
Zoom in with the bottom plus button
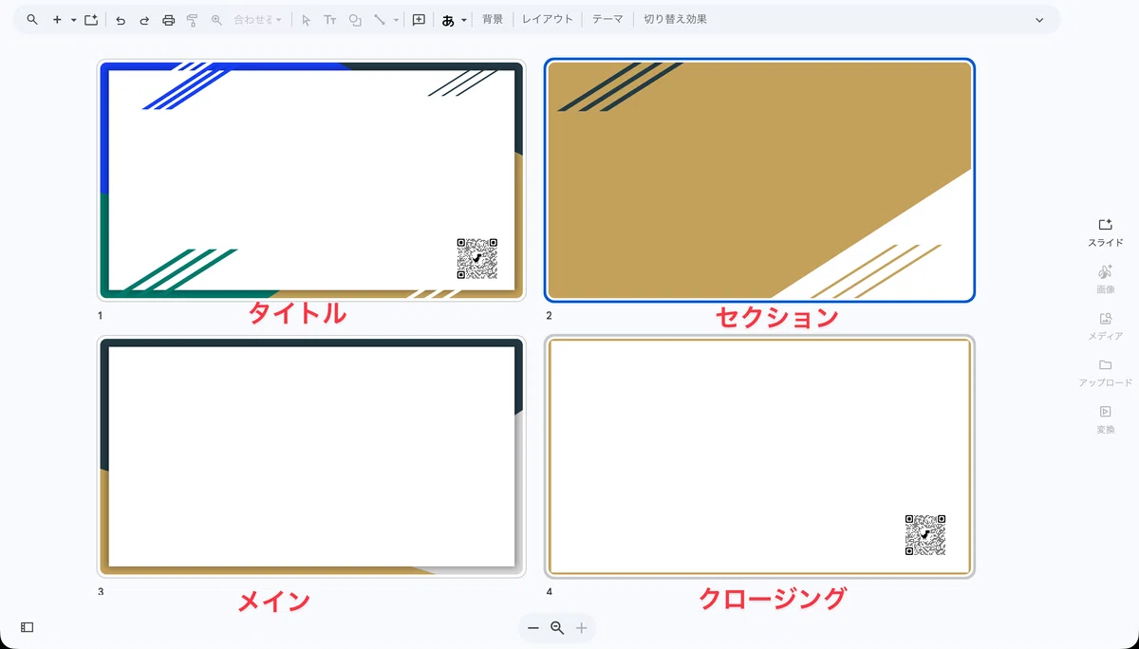click(x=582, y=628)
